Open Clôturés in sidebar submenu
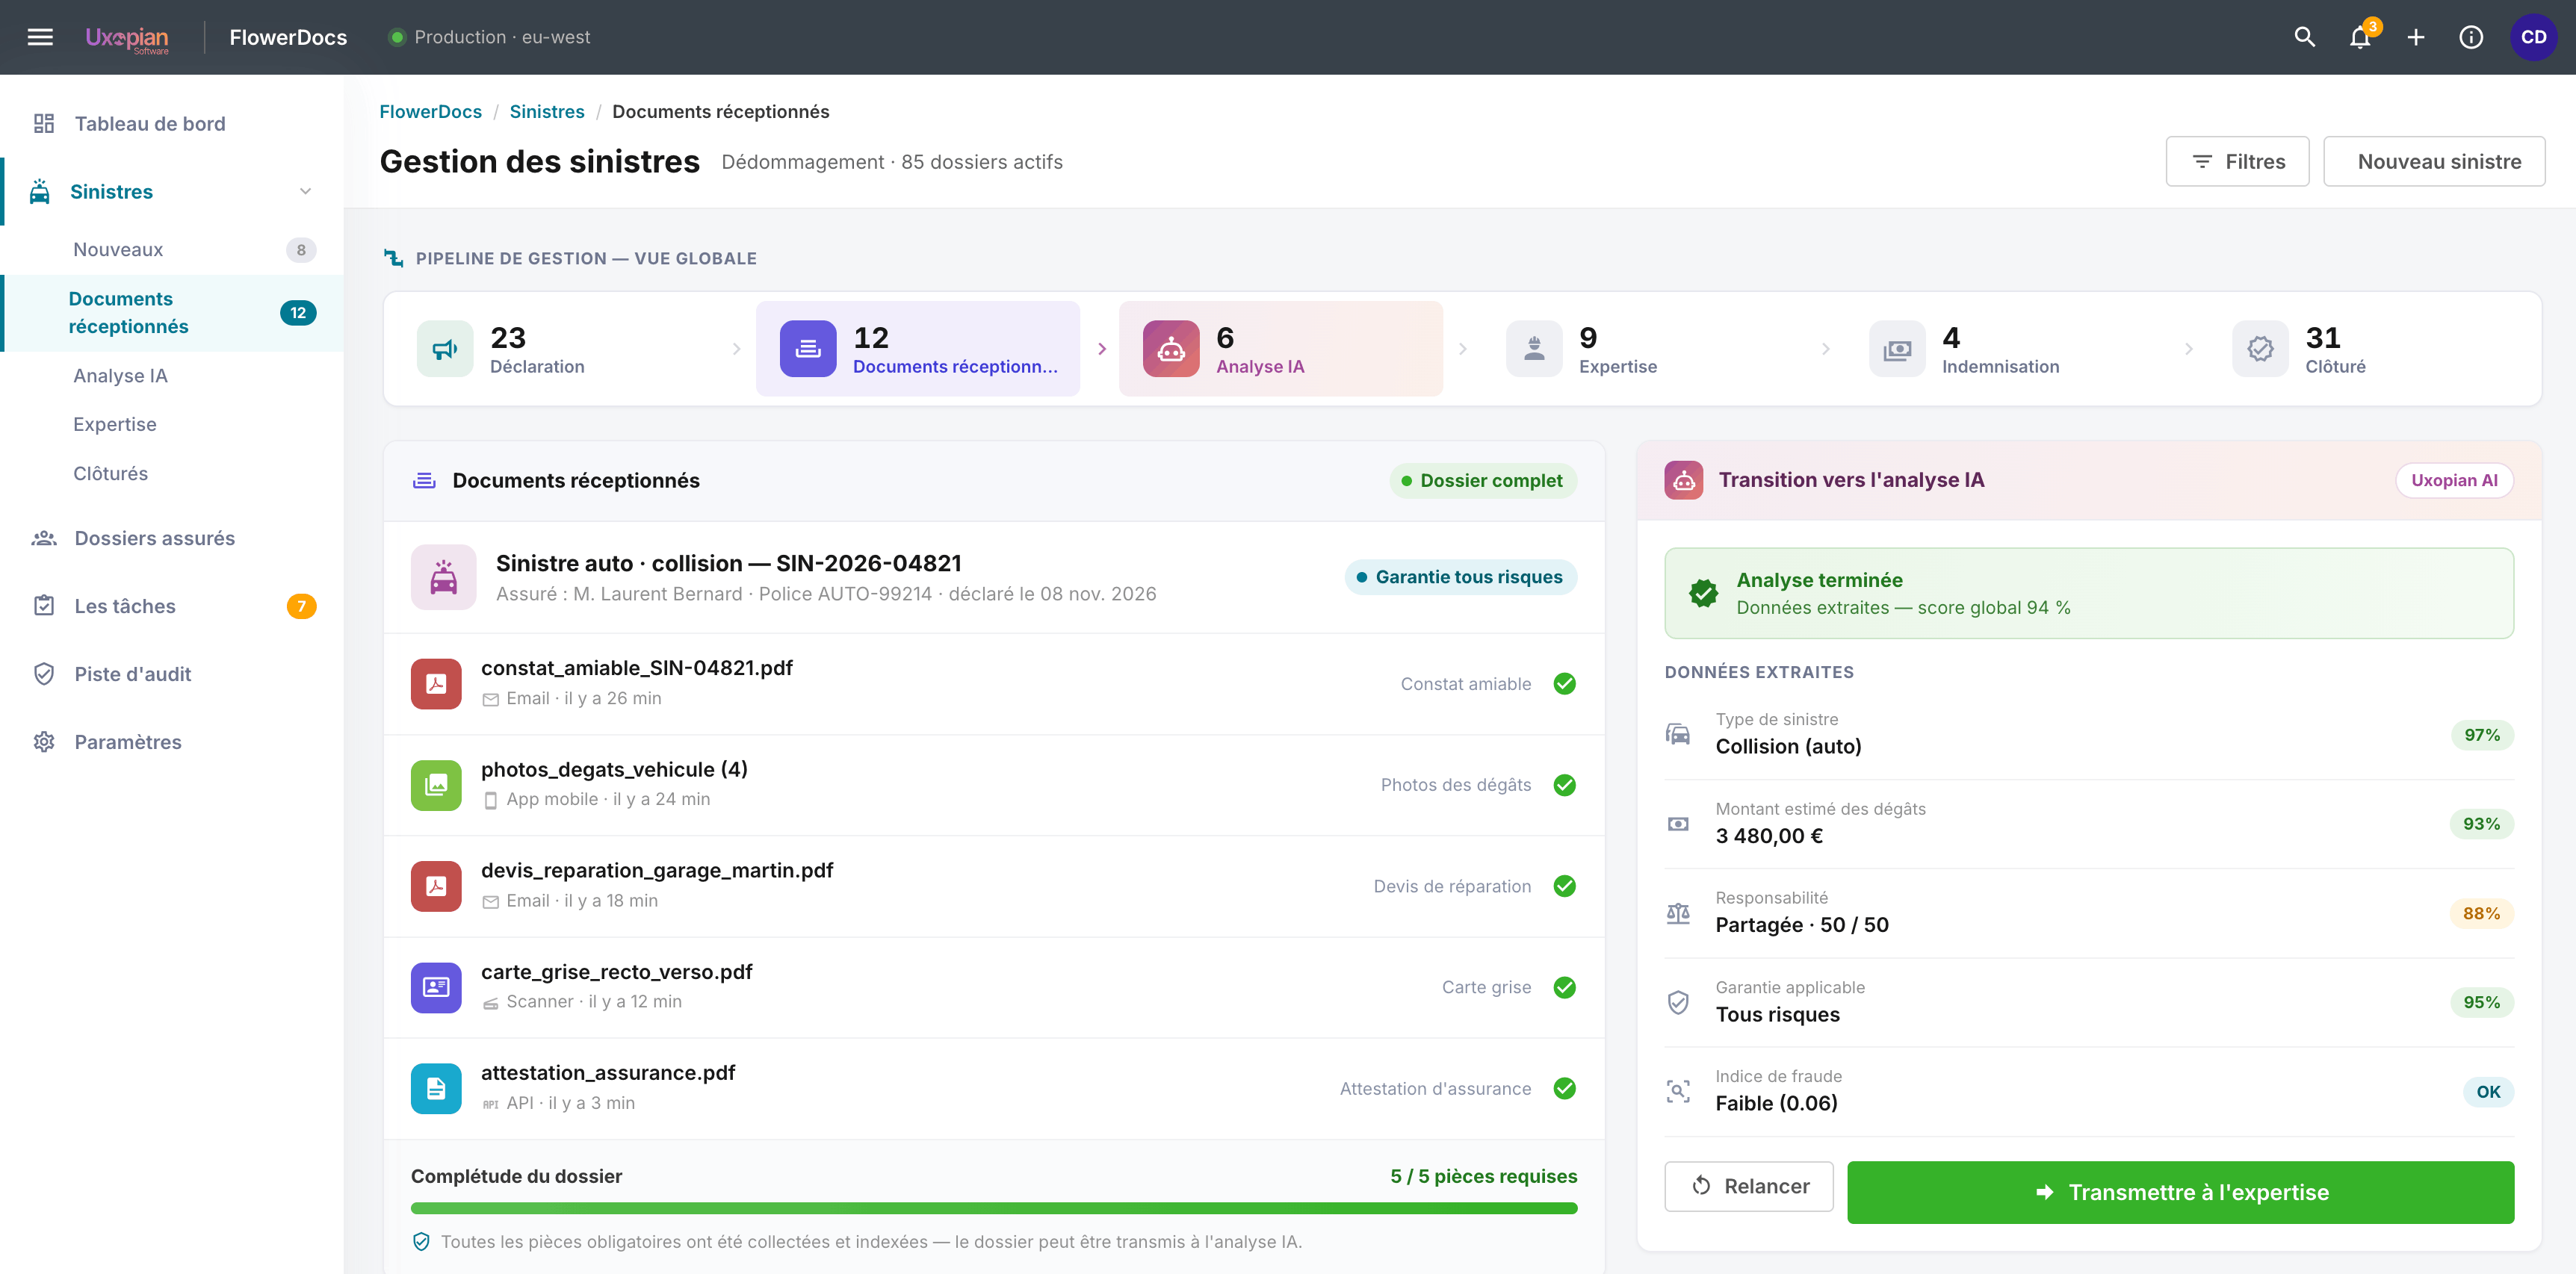Image resolution: width=2576 pixels, height=1274 pixels. [x=172, y=473]
